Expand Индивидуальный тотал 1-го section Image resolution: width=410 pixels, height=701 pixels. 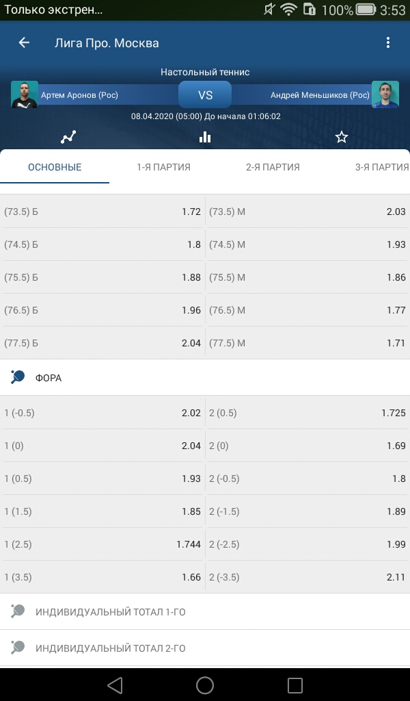click(x=205, y=611)
